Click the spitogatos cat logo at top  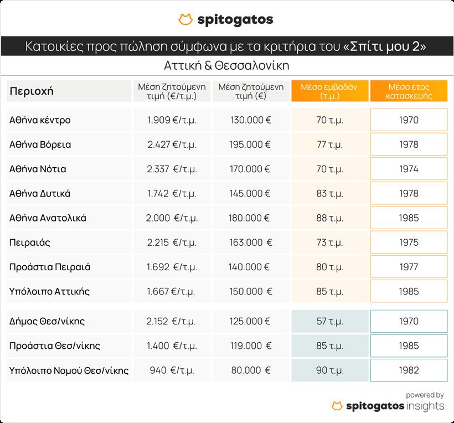(185, 20)
